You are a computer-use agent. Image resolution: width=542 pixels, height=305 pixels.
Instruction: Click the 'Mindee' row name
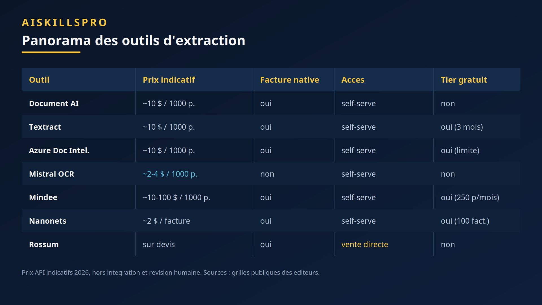[x=43, y=197]
